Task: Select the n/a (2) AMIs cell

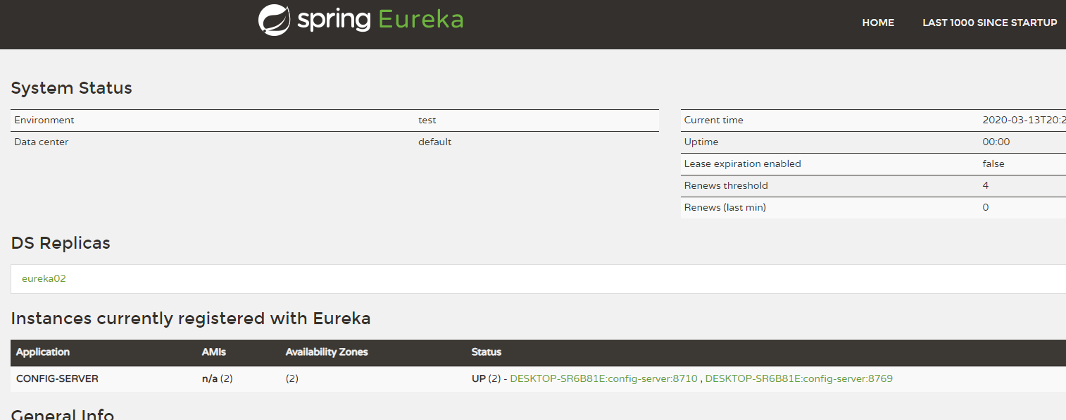Action: tap(217, 378)
